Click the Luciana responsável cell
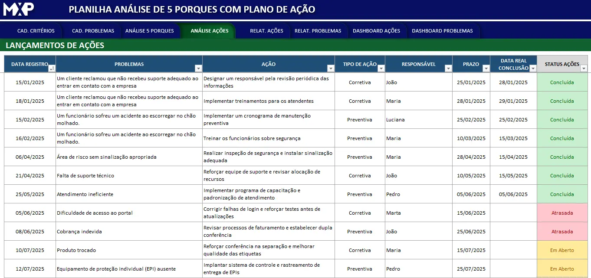This screenshot has height=278, width=591. [x=418, y=120]
